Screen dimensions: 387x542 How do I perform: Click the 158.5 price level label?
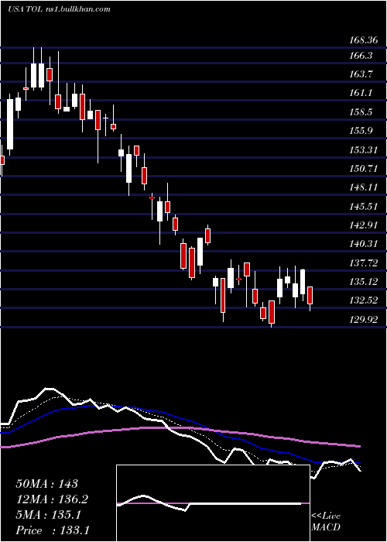[361, 112]
